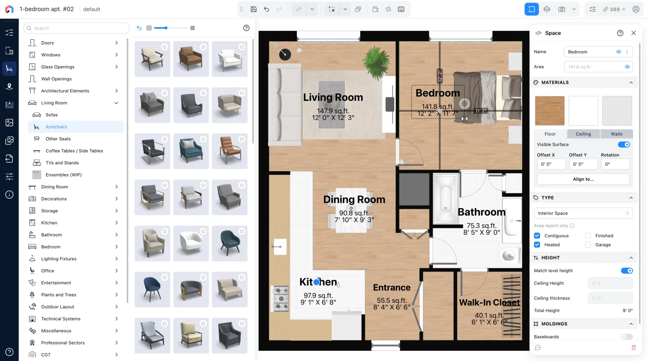The height and width of the screenshot is (361, 648).
Task: Expand the Doors category
Action: click(x=116, y=43)
